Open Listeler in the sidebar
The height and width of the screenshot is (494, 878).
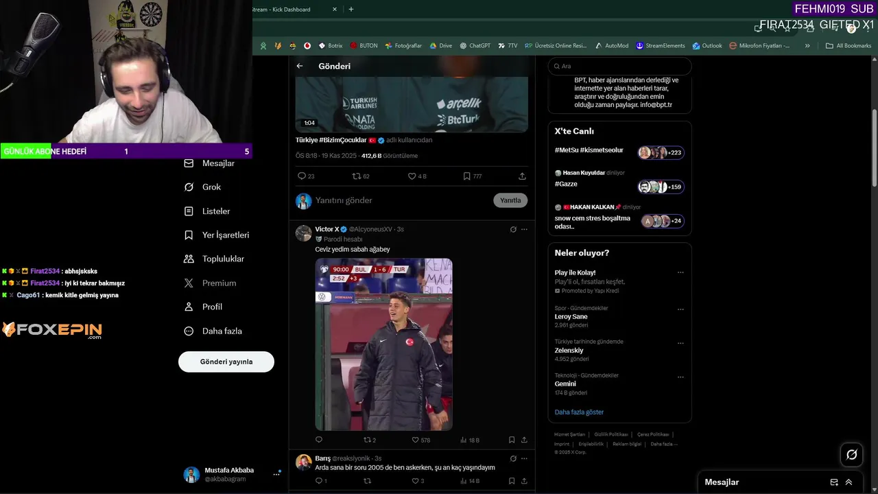point(207,211)
